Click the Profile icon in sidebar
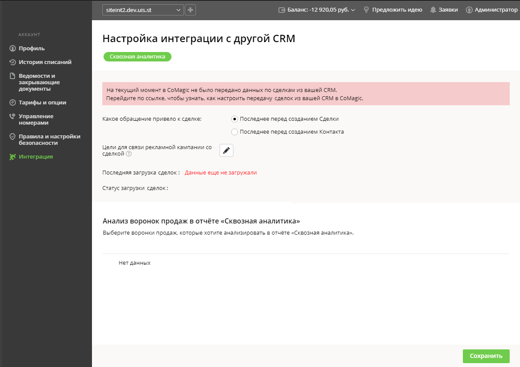 12,49
